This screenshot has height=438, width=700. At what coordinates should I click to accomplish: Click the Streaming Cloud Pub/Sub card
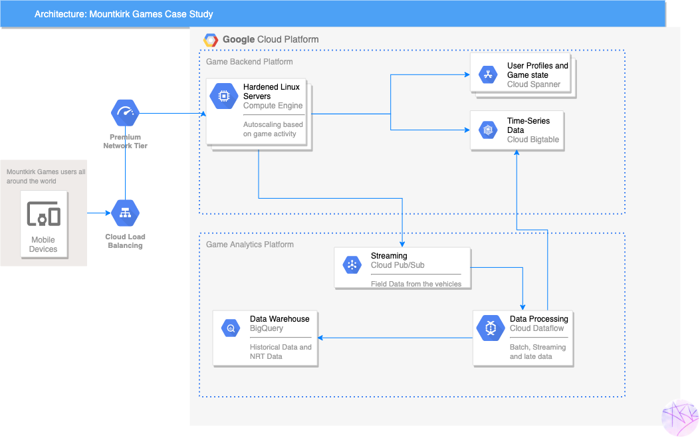point(402,268)
